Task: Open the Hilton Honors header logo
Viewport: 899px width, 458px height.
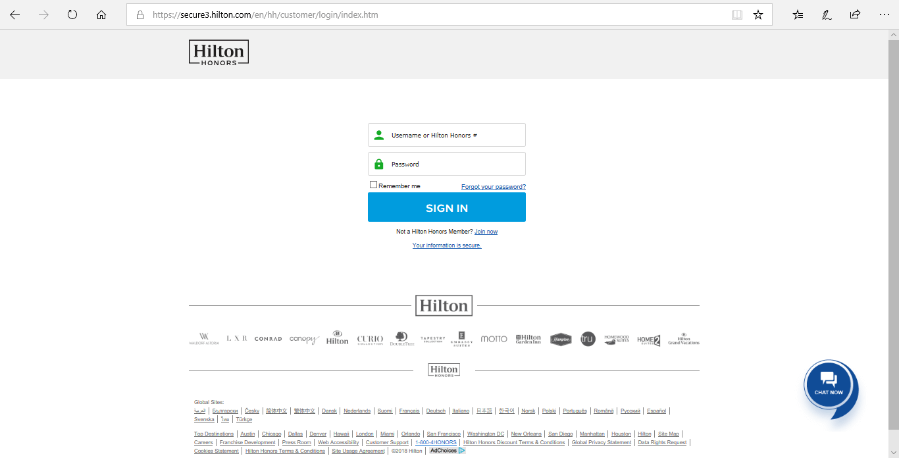Action: coord(218,53)
